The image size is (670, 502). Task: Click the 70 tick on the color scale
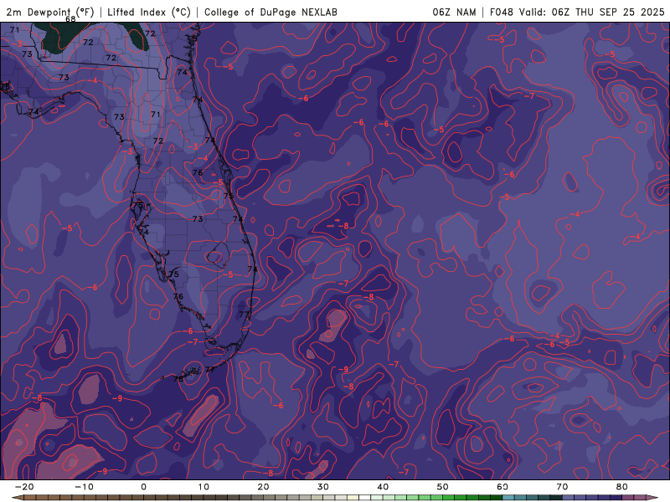pos(562,487)
